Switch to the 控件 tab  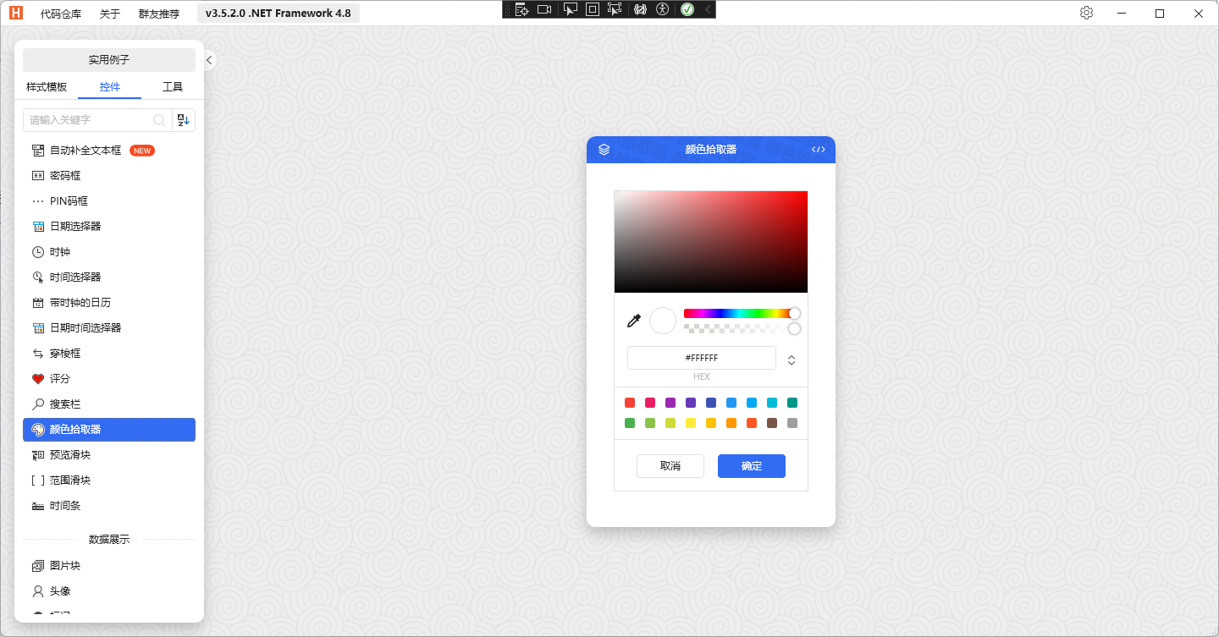point(110,87)
